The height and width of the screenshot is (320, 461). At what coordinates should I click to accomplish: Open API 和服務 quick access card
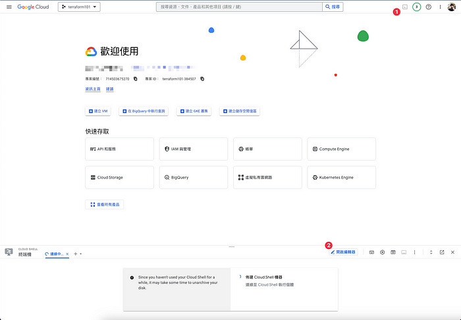(119, 149)
